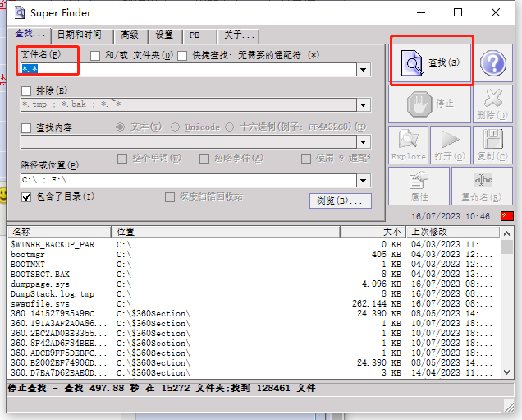Screen dimensions: 522x420
Task: Select the Unicode radio button
Action: (175, 127)
